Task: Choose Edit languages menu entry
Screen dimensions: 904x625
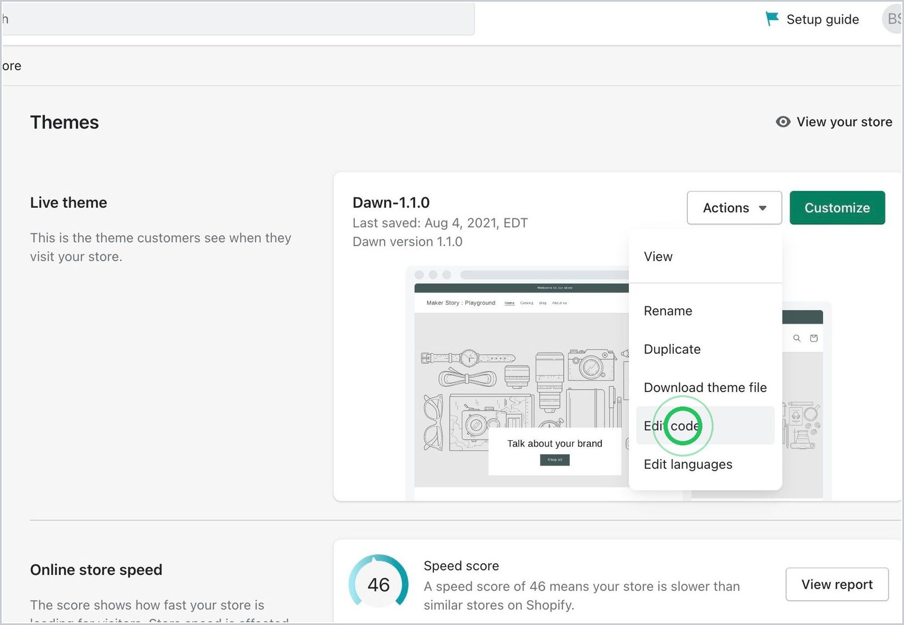Action: (x=705, y=464)
